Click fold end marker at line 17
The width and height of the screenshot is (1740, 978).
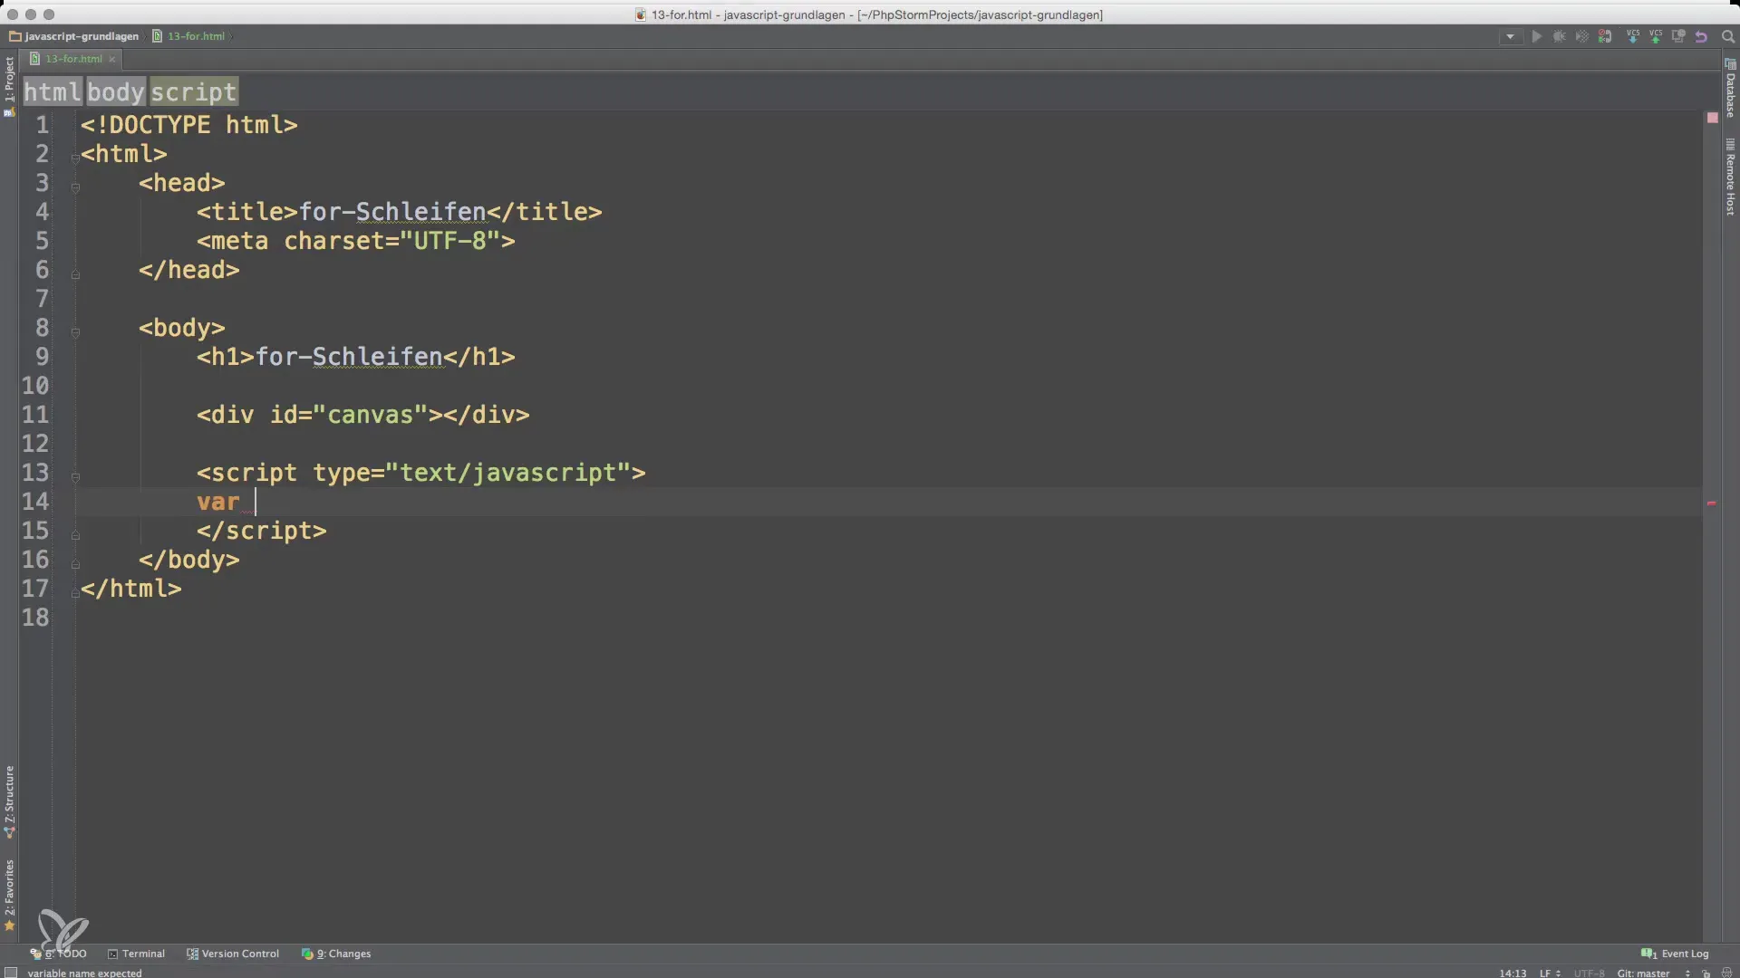click(75, 592)
